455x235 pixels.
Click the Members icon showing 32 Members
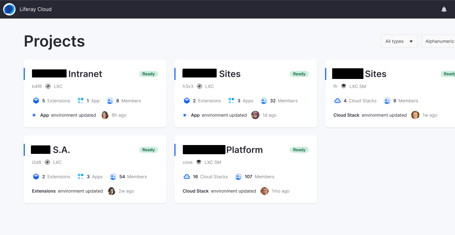(264, 101)
